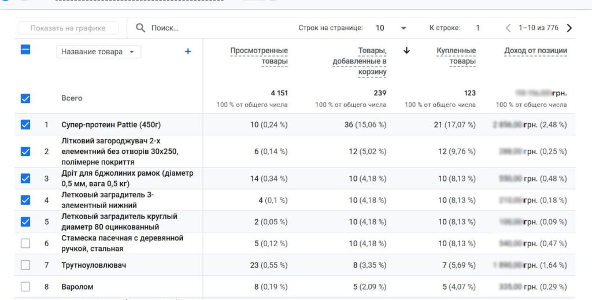The height and width of the screenshot is (300, 592).
Task: Sort by Купленные товары column
Action: click(x=456, y=55)
